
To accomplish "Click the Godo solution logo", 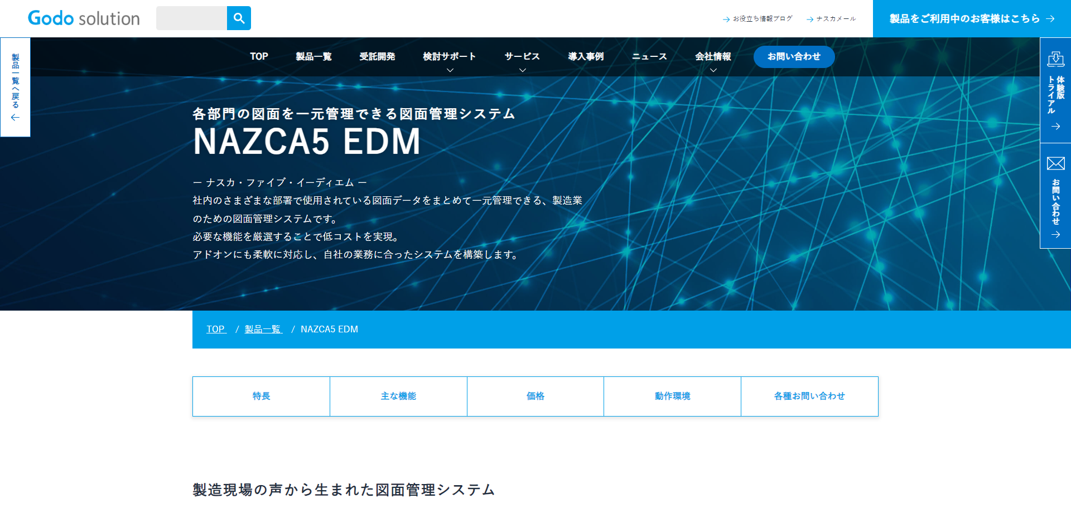I will (x=84, y=18).
